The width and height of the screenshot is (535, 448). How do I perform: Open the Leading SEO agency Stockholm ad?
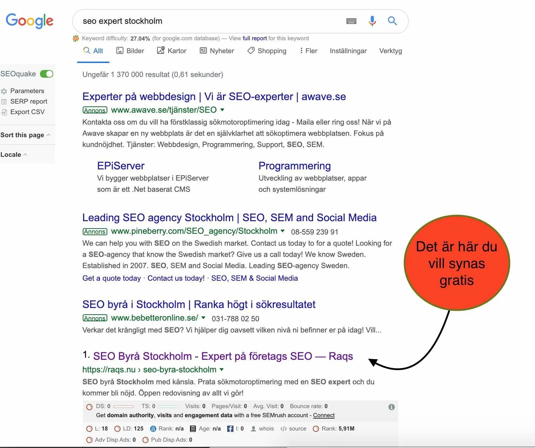(229, 218)
